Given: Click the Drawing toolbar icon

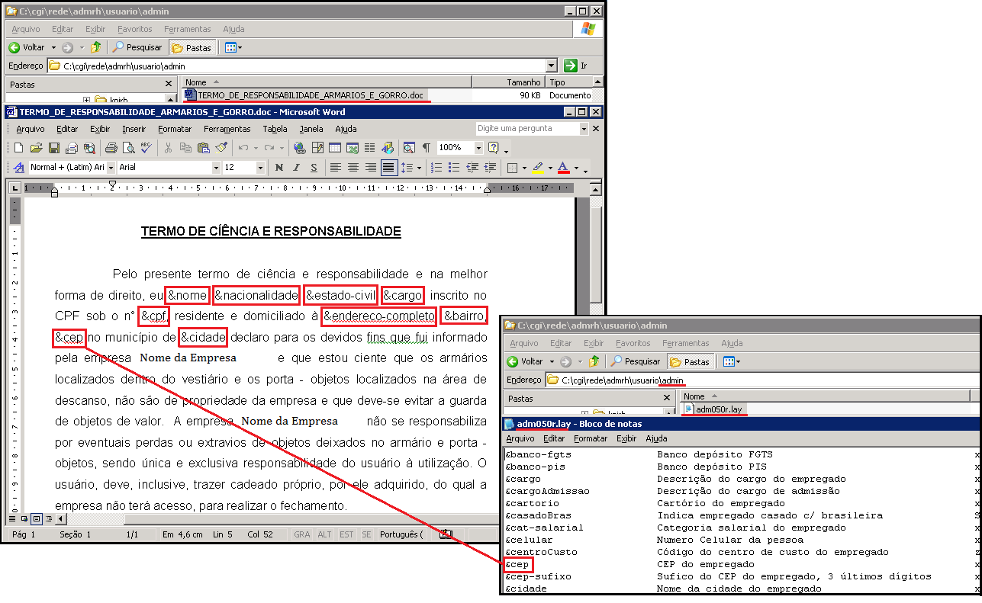Looking at the screenshot, I should [388, 147].
